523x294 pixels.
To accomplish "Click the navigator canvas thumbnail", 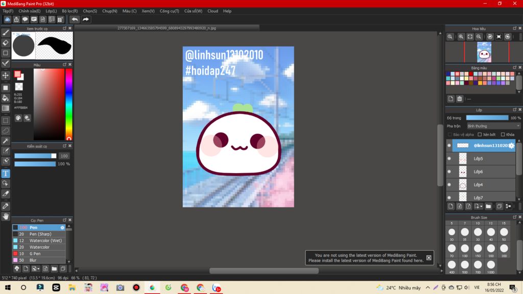I will 484,52.
